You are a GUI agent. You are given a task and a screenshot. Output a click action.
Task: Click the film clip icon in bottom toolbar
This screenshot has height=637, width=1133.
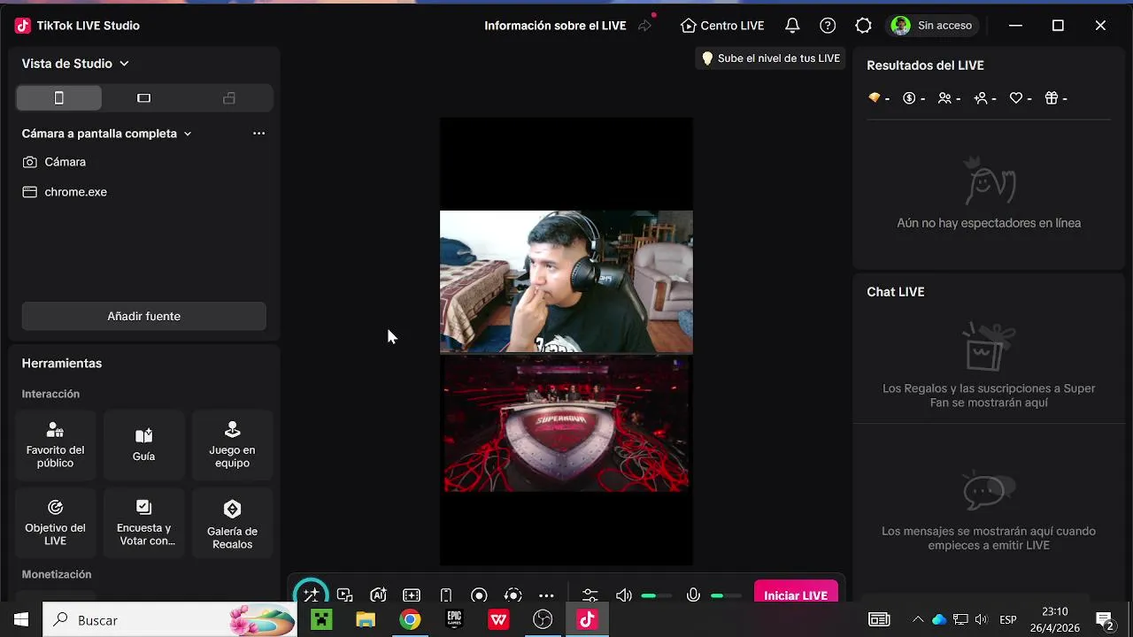point(412,595)
